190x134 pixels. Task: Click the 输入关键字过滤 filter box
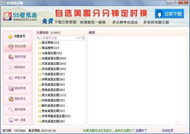coord(56,38)
